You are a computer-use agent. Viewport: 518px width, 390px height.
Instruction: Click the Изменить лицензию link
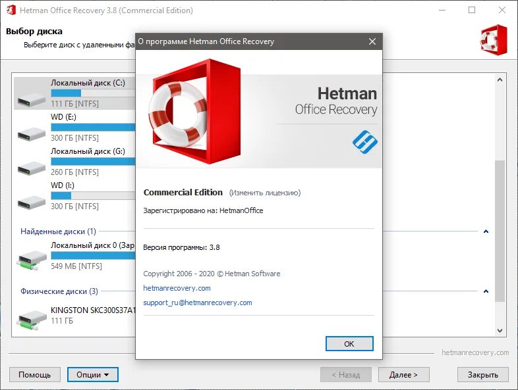point(265,193)
